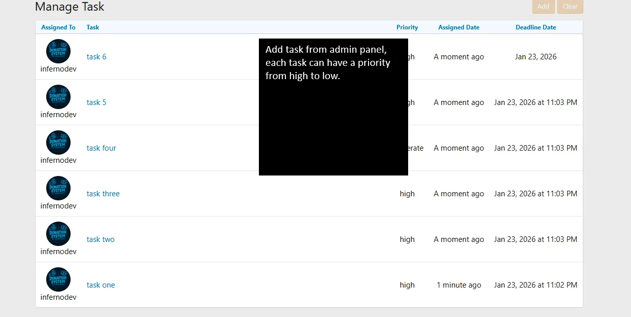Click the avatar icon beside task three
631x317 pixels.
click(58, 188)
